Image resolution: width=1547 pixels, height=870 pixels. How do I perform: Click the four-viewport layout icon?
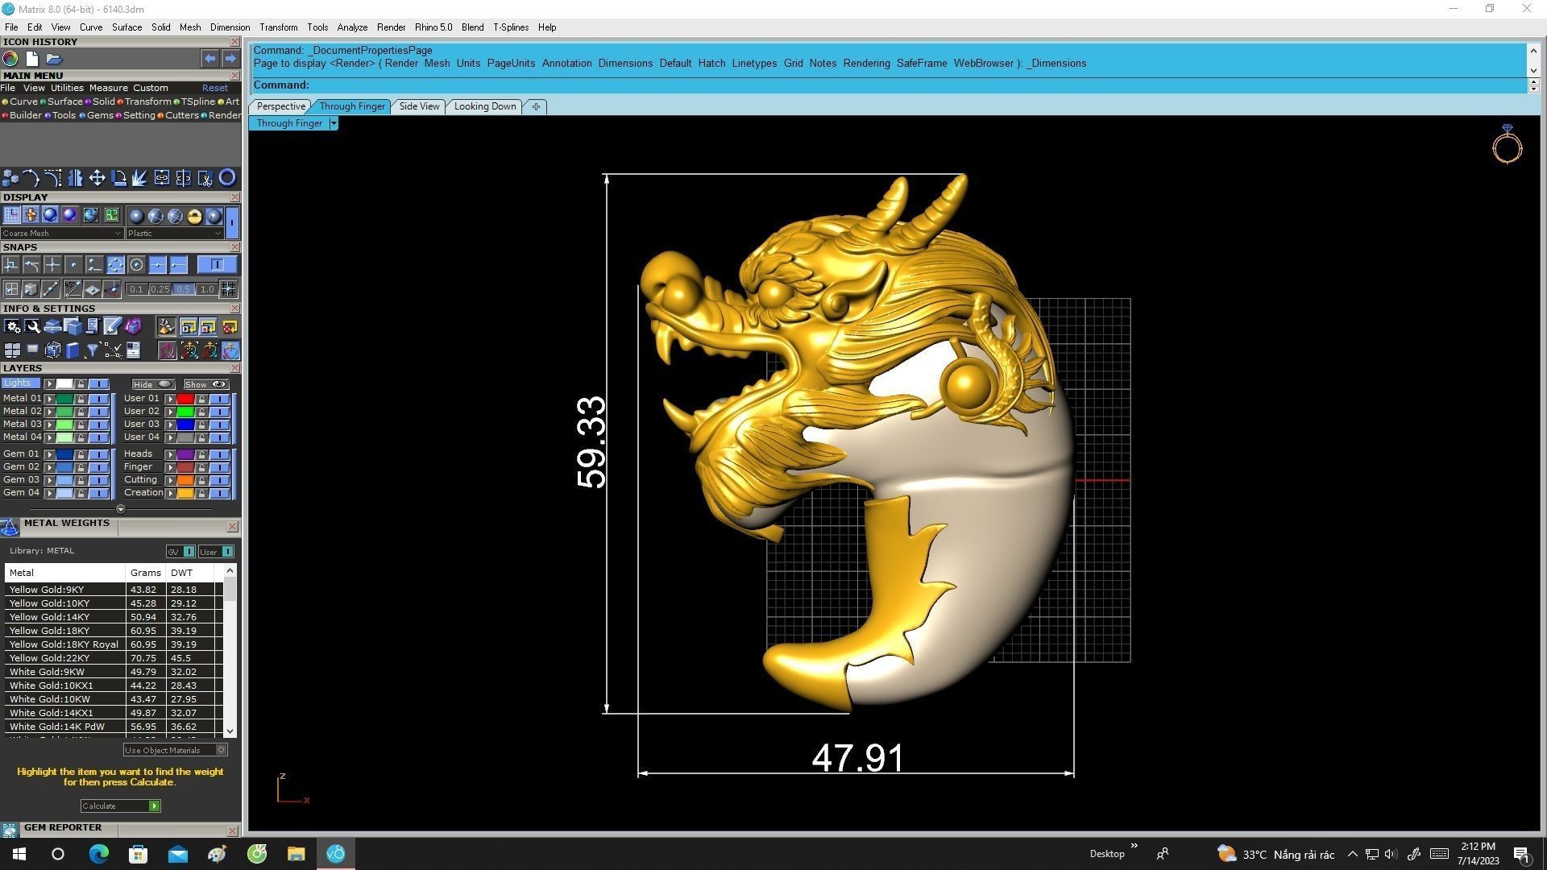coord(12,350)
